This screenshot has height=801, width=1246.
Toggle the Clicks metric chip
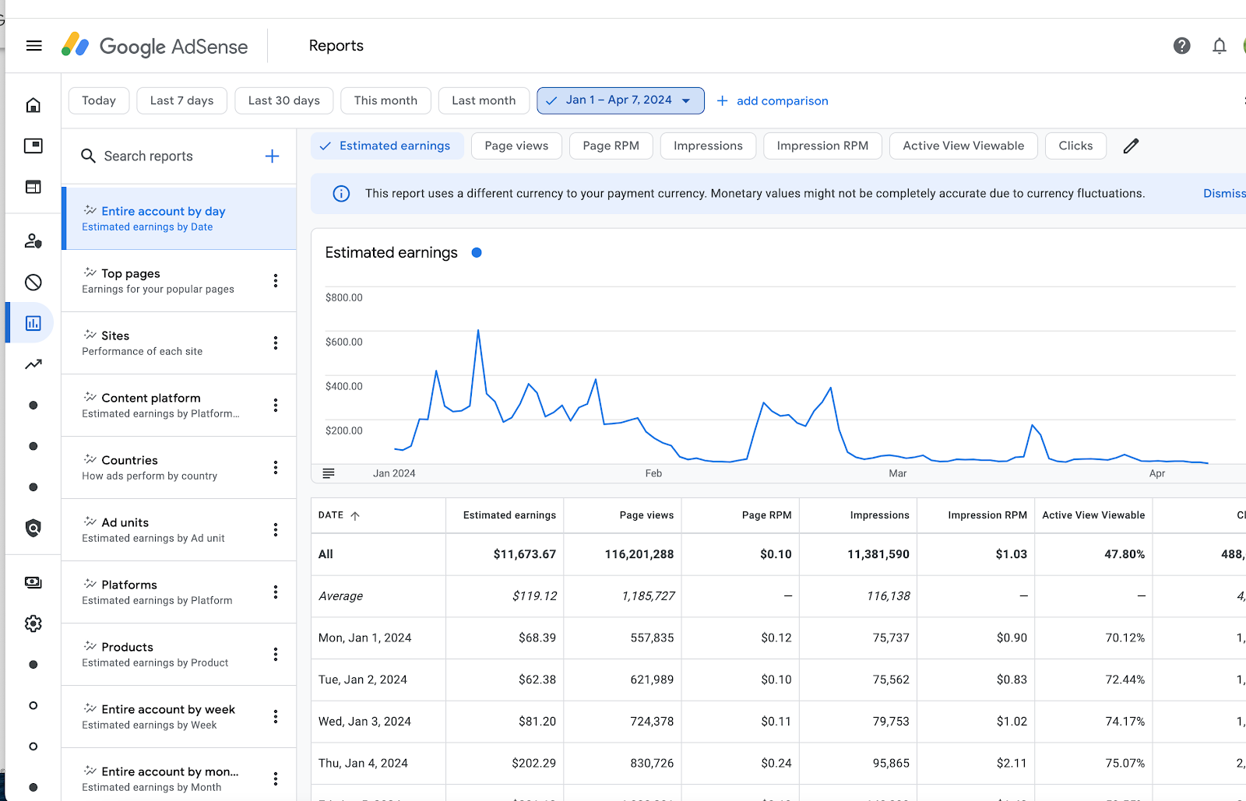pos(1075,146)
